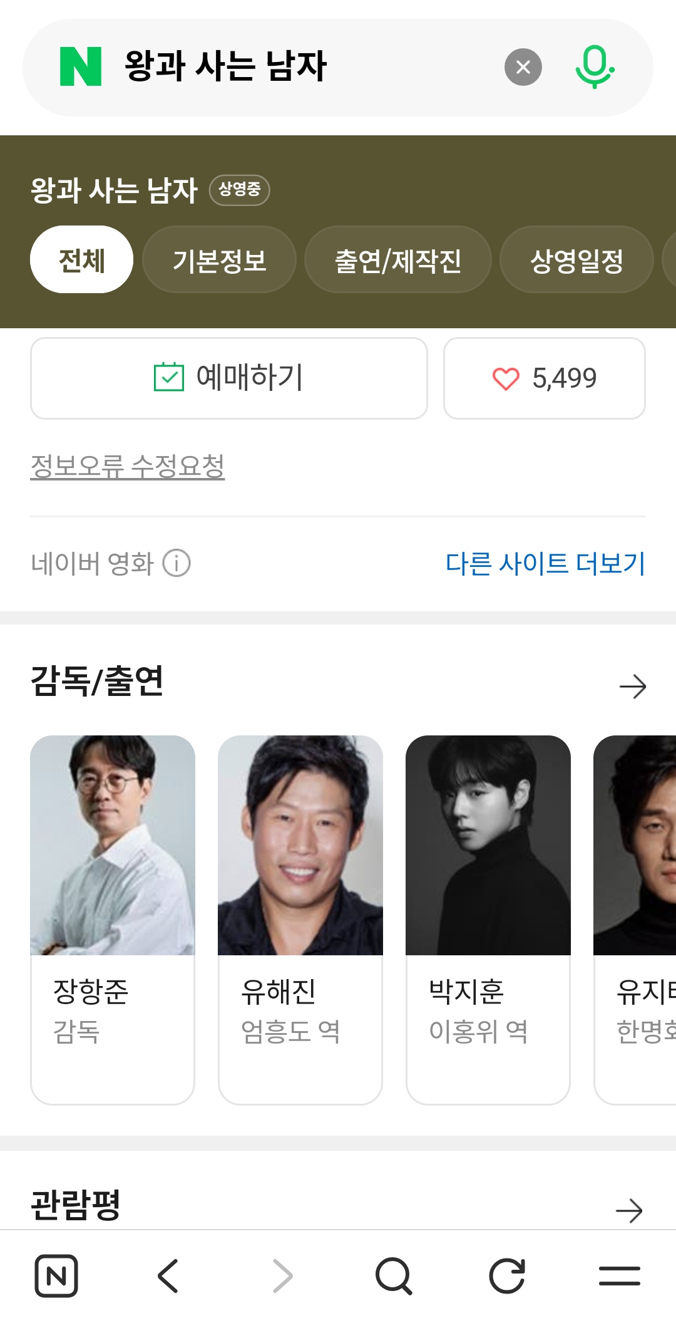Start voice search with microphone icon
The height and width of the screenshot is (1323, 676).
click(595, 66)
